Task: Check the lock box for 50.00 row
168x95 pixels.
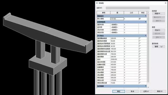Action: point(140,41)
